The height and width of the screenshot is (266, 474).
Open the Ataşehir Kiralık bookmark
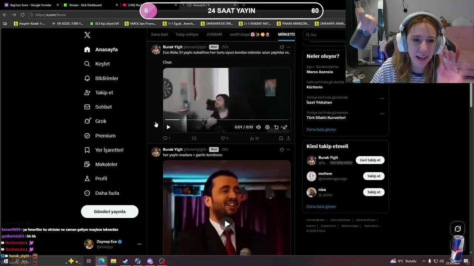point(30,24)
